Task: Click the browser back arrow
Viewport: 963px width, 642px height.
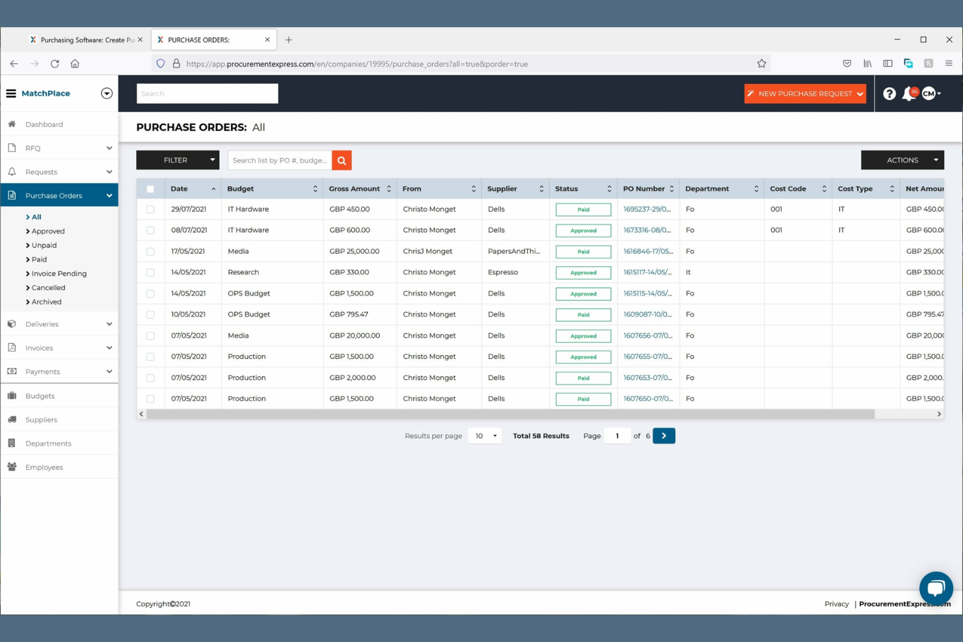Action: point(14,64)
